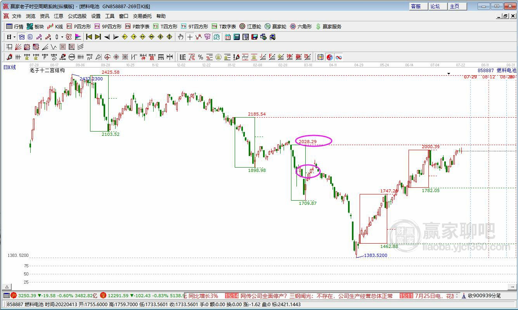The width and height of the screenshot is (518, 310).
Task: Open the 浏览 menu
Action: (31, 16)
